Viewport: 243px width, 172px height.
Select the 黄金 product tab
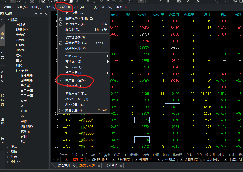tap(107, 155)
